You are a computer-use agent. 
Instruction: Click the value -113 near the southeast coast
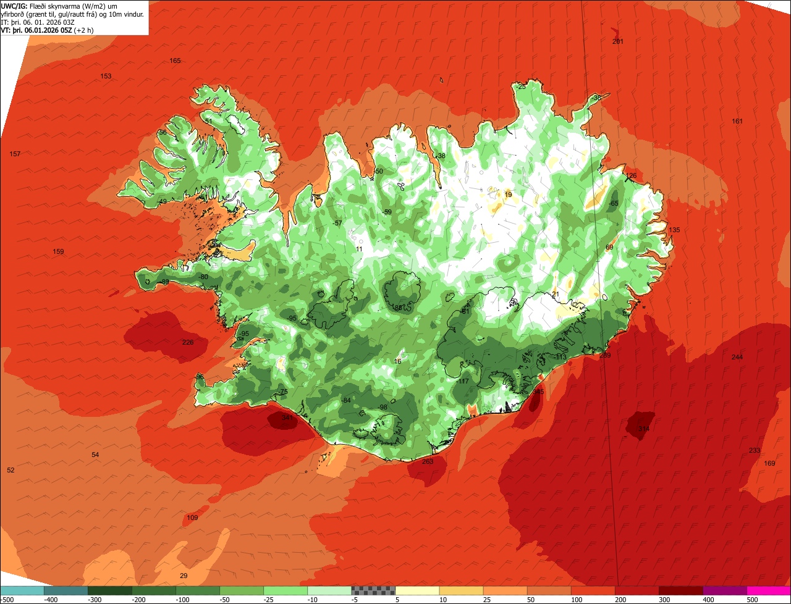[x=560, y=357]
